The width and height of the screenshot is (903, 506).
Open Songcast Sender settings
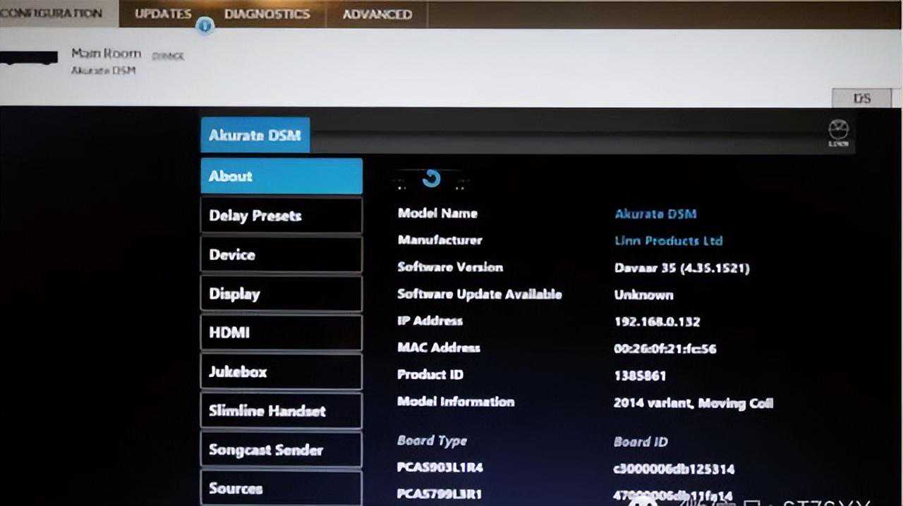pos(281,450)
